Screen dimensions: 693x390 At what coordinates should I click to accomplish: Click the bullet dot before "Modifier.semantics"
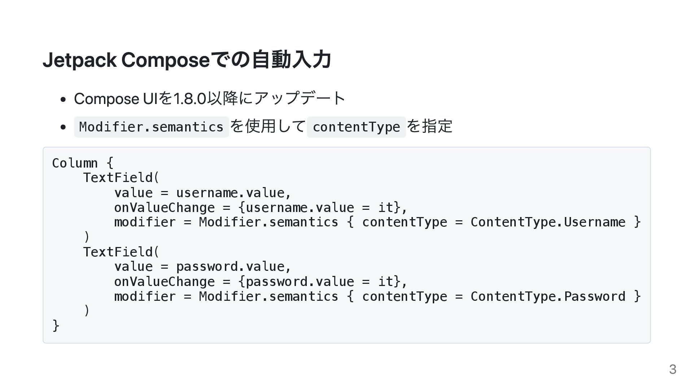63,127
